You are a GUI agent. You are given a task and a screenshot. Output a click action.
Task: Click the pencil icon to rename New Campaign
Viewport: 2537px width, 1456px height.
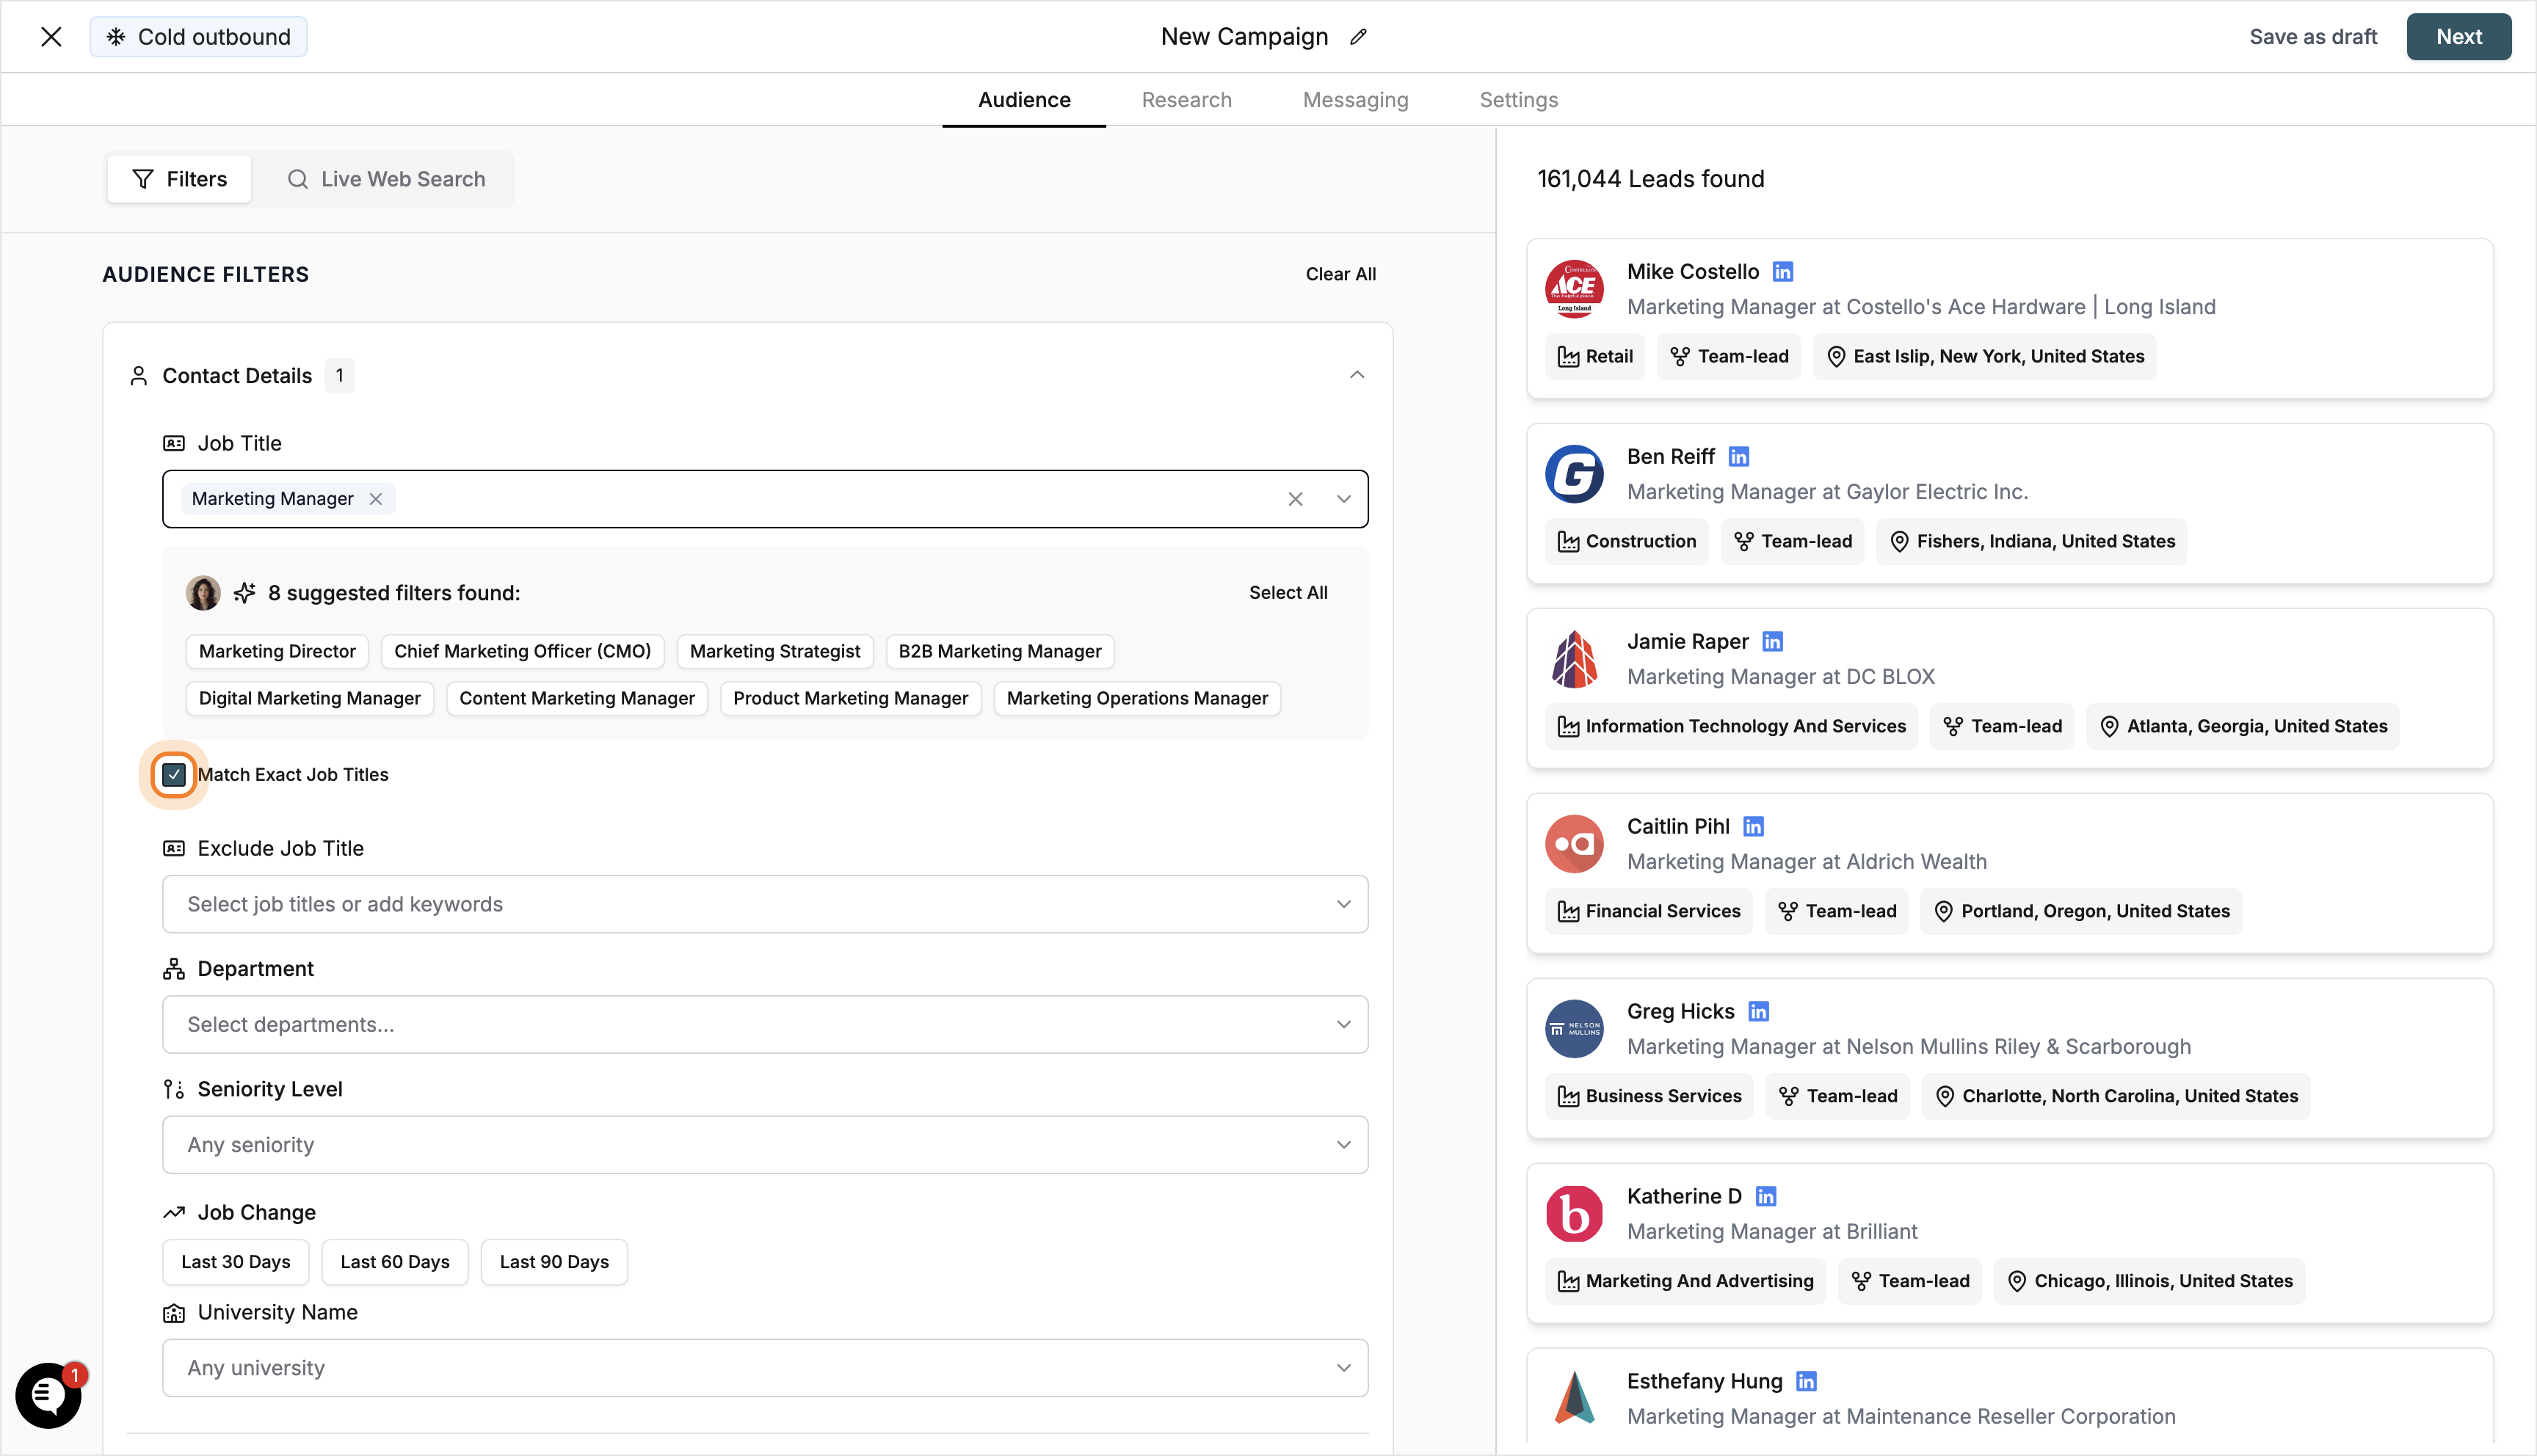coord(1359,36)
